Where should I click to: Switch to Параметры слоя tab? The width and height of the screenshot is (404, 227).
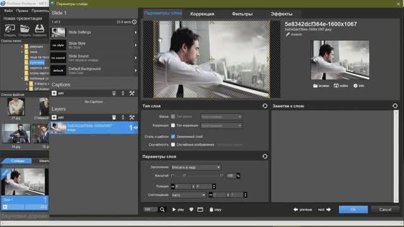click(x=163, y=13)
